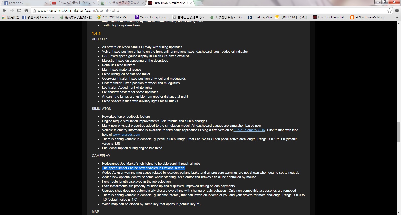The height and width of the screenshot is (215, 401).
Task: Click the GAMEPLAY section heading
Action: click(101, 156)
